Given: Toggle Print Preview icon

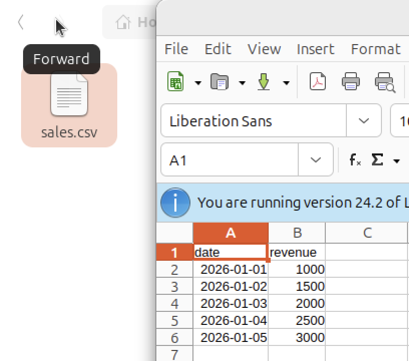Looking at the screenshot, I should (384, 82).
